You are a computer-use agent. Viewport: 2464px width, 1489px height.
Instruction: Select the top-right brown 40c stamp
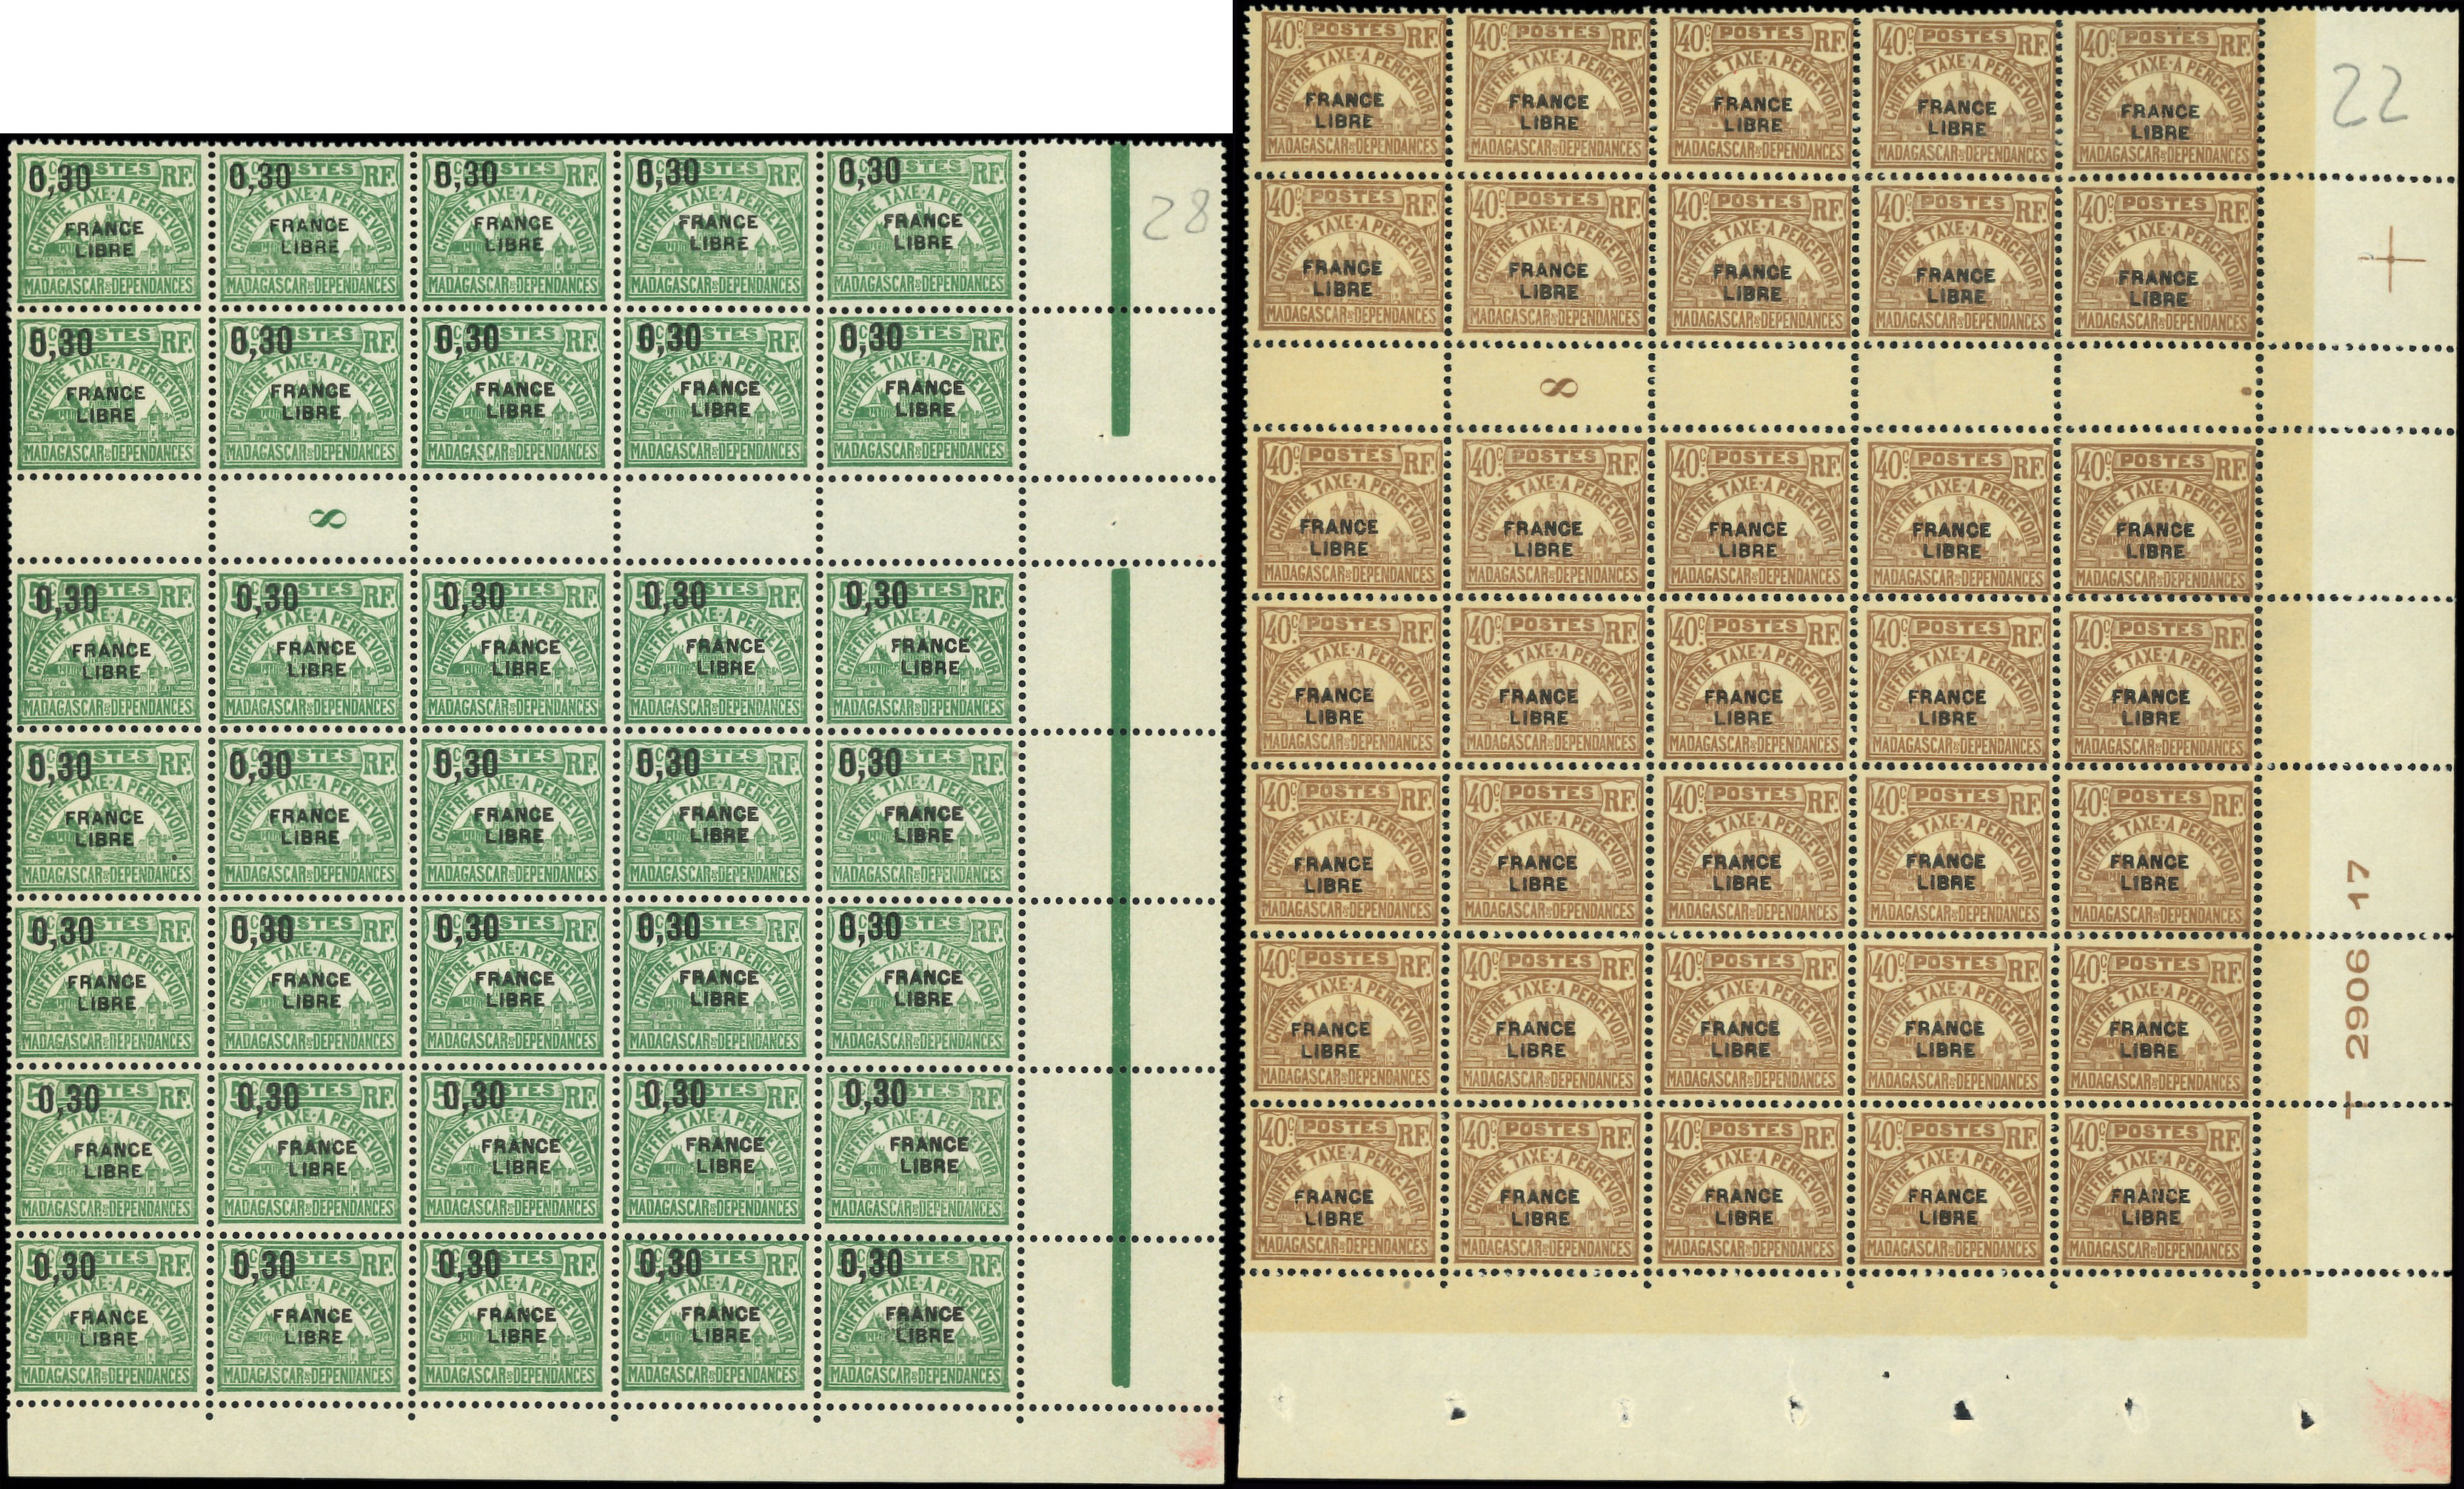pos(2166,95)
